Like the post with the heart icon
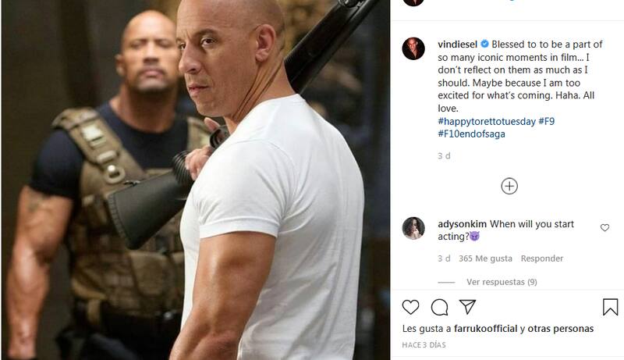The height and width of the screenshot is (360, 624). 410,308
